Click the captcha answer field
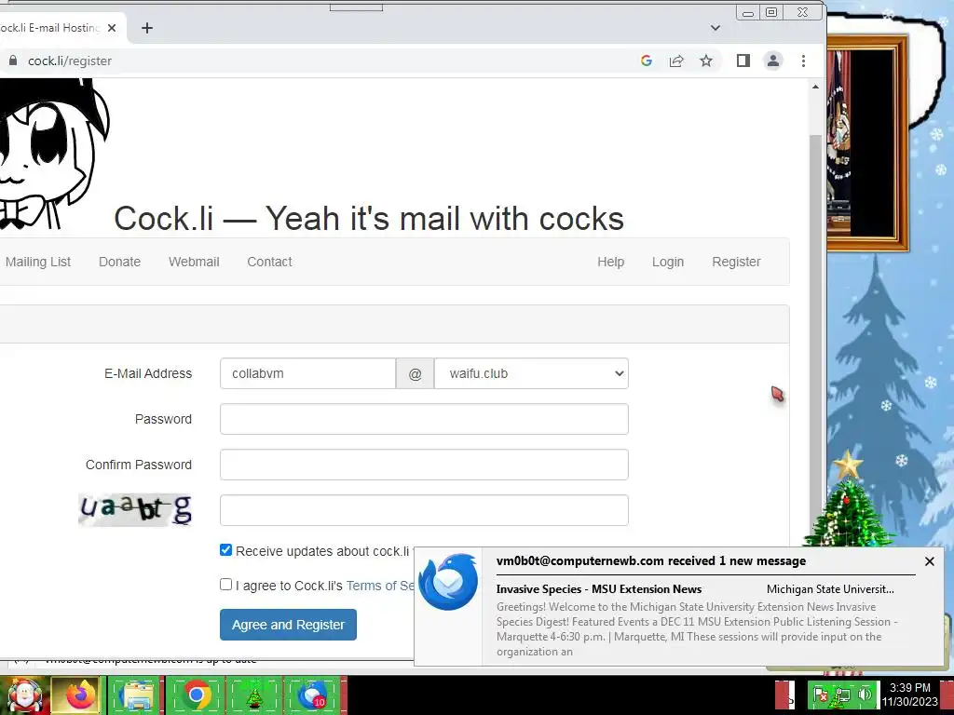Image resolution: width=954 pixels, height=715 pixels. point(424,510)
